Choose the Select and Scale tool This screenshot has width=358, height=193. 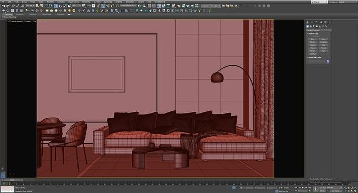tap(65, 6)
